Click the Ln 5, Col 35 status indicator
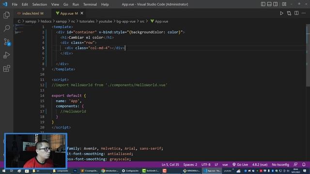Screen dimensions: 310x174 pos(170,164)
